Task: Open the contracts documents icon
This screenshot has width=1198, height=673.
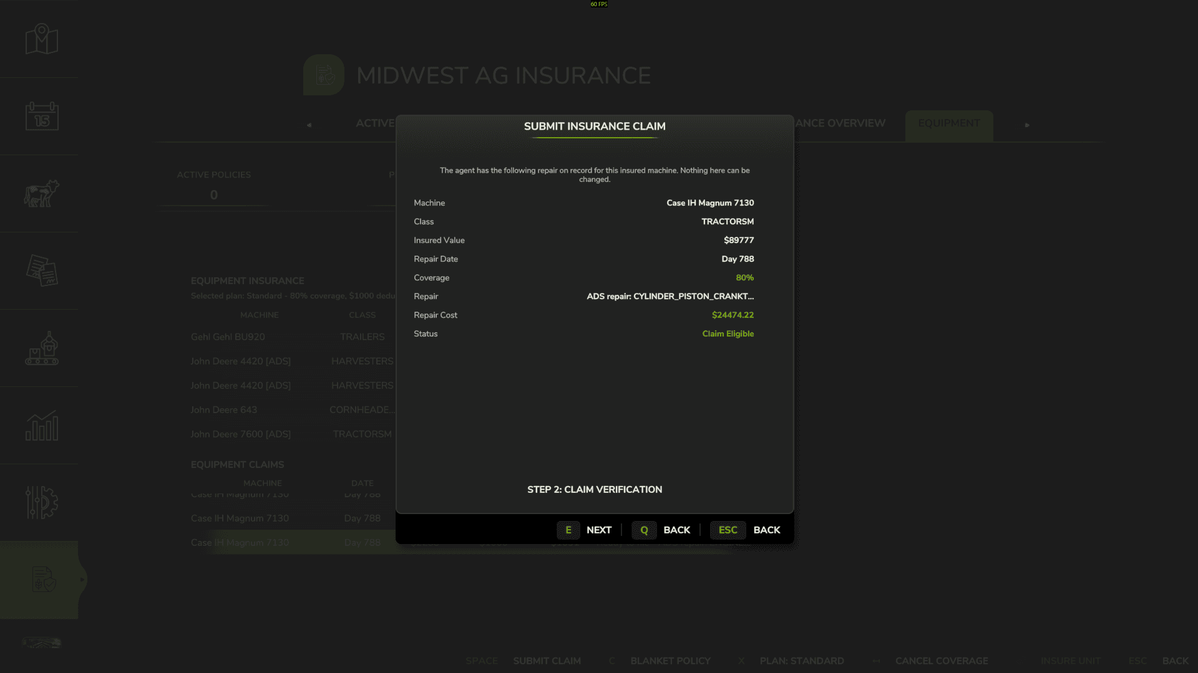Action: (x=42, y=270)
